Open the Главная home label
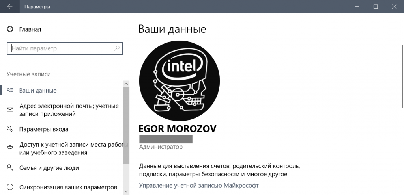The image size is (404, 195). click(x=30, y=29)
